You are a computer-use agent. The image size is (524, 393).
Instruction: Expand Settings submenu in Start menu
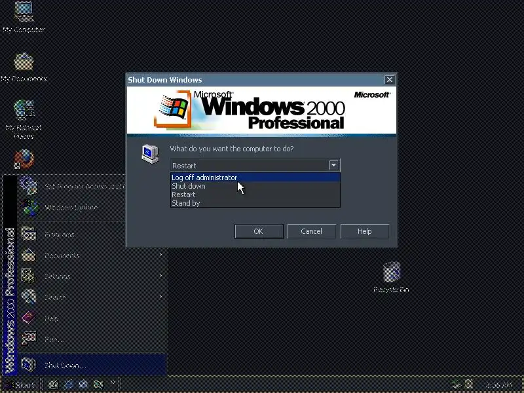coord(92,276)
